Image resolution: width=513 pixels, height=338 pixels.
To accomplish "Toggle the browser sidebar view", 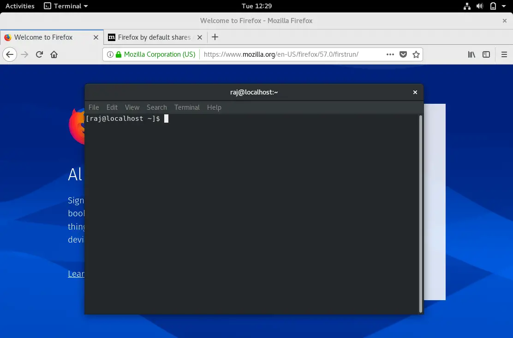I will click(486, 54).
